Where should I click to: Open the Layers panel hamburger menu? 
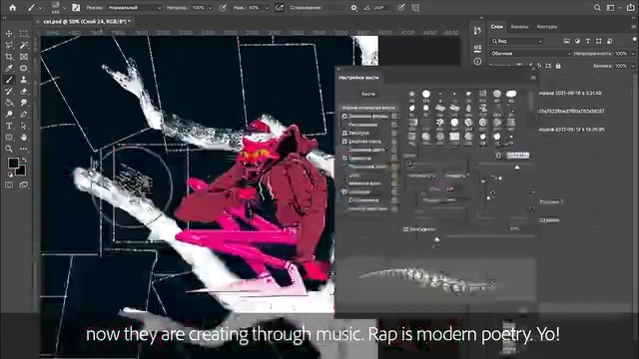[x=634, y=27]
